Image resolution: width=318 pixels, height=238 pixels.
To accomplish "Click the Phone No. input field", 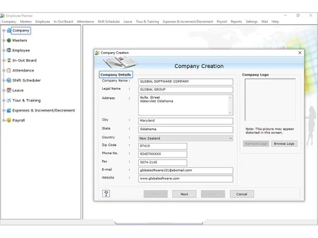I will click(163, 154).
